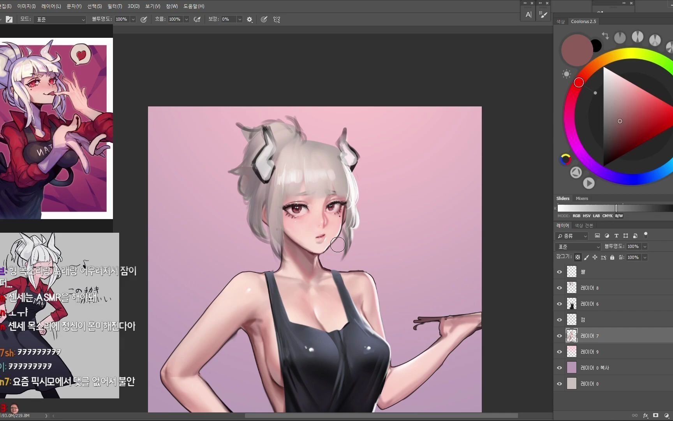Open tool preset picker arrow

coord(1,19)
